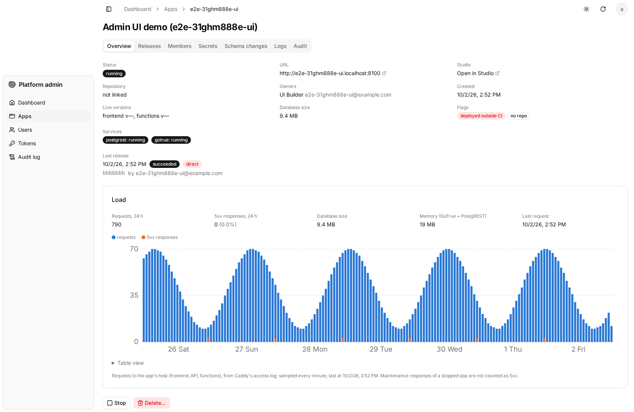Select Tokens in the sidebar
The image size is (634, 412).
click(48, 143)
